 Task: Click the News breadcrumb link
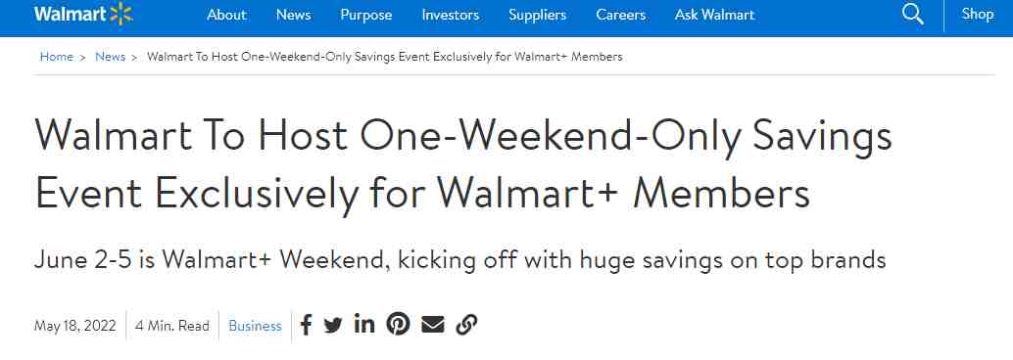tap(111, 57)
